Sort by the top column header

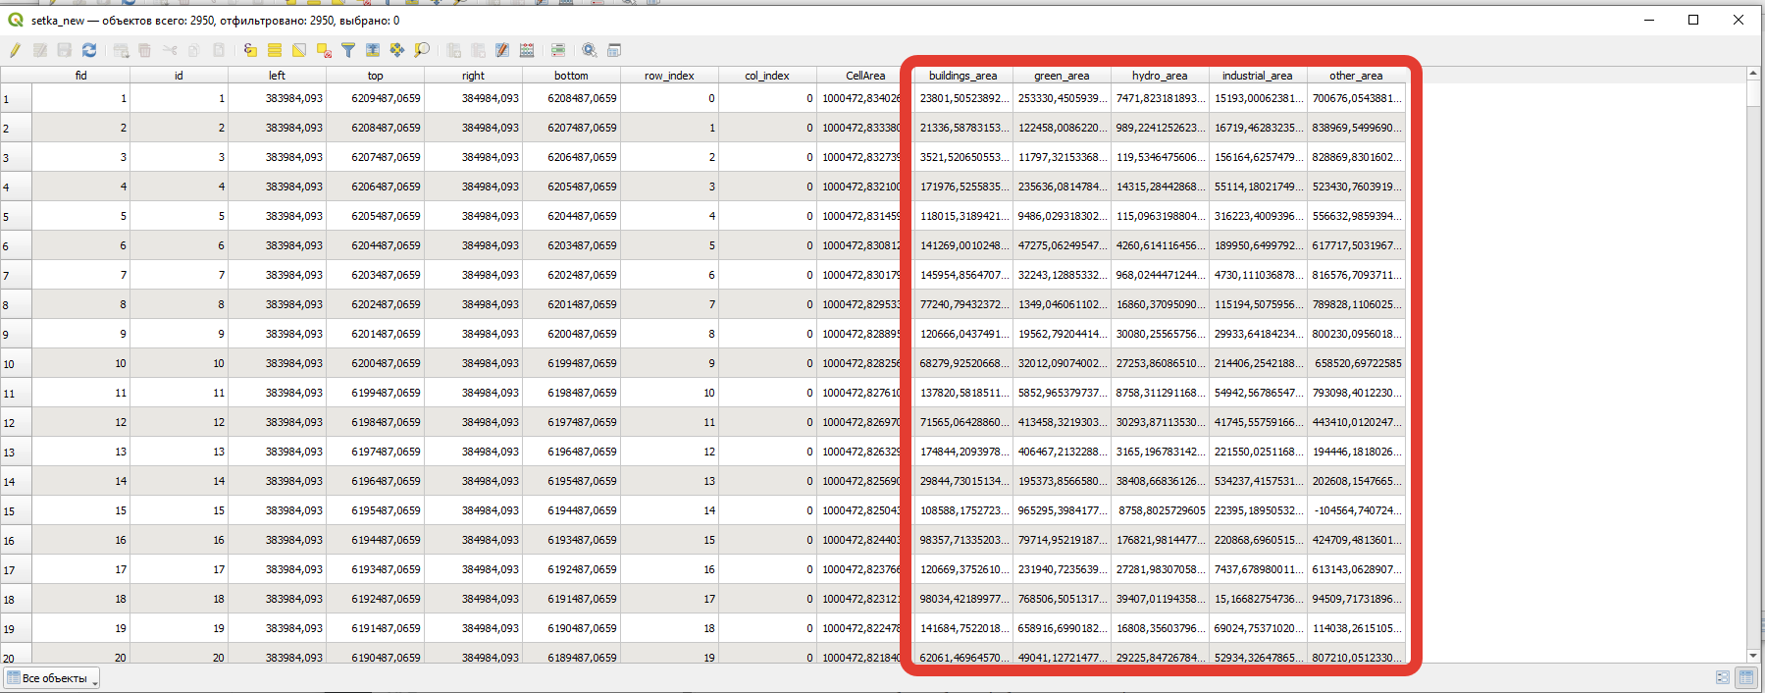(375, 76)
